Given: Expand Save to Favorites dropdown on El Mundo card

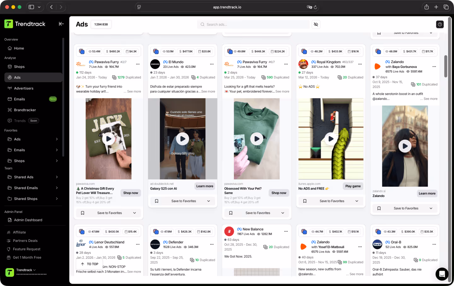Looking at the screenshot, I should tap(209, 201).
